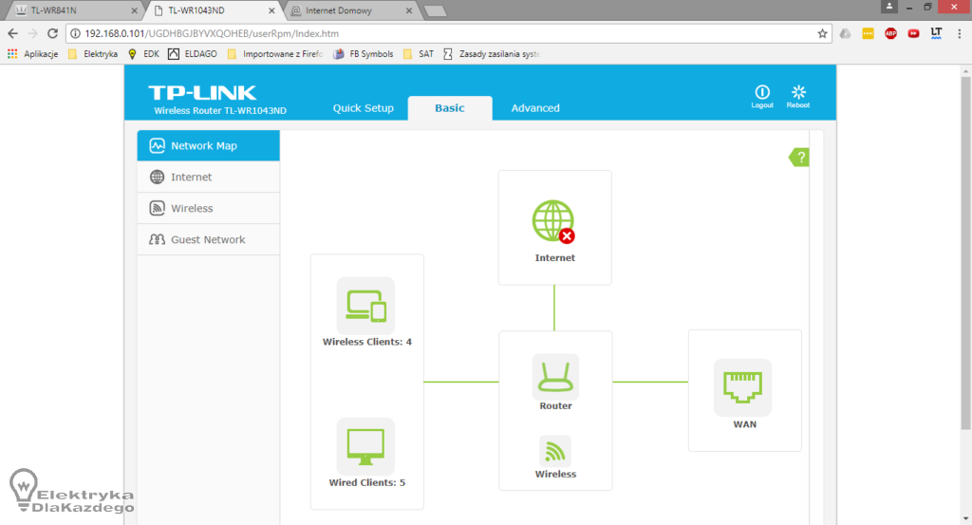This screenshot has height=525, width=972.
Task: Open the green help question mark
Action: tap(800, 158)
